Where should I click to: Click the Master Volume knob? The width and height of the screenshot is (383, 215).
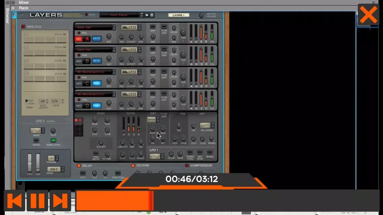[201, 15]
